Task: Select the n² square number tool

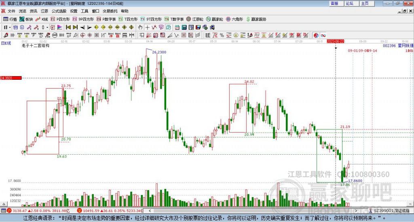Action: coord(69,35)
